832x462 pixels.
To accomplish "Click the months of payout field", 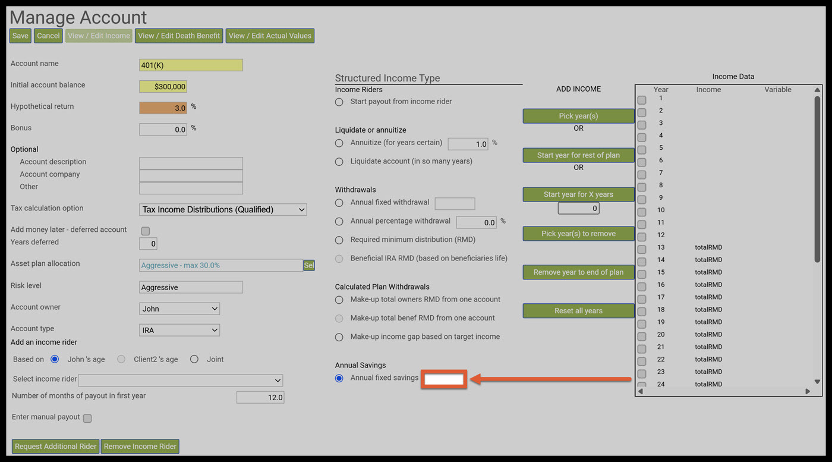I will click(x=260, y=397).
